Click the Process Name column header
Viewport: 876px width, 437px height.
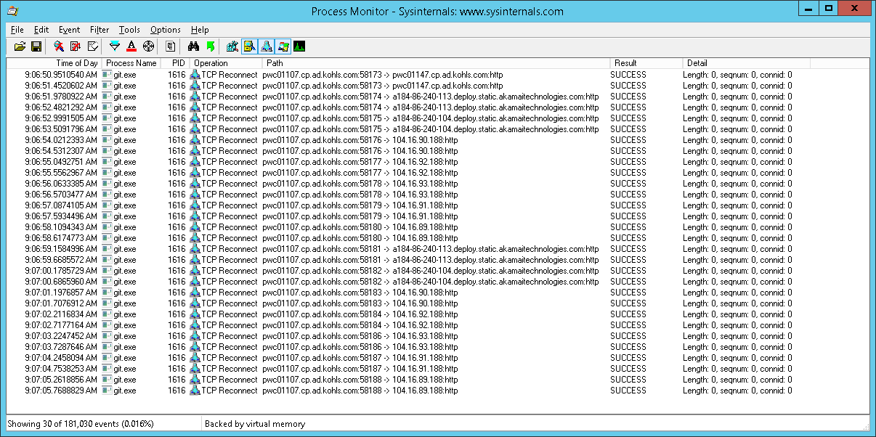point(131,63)
